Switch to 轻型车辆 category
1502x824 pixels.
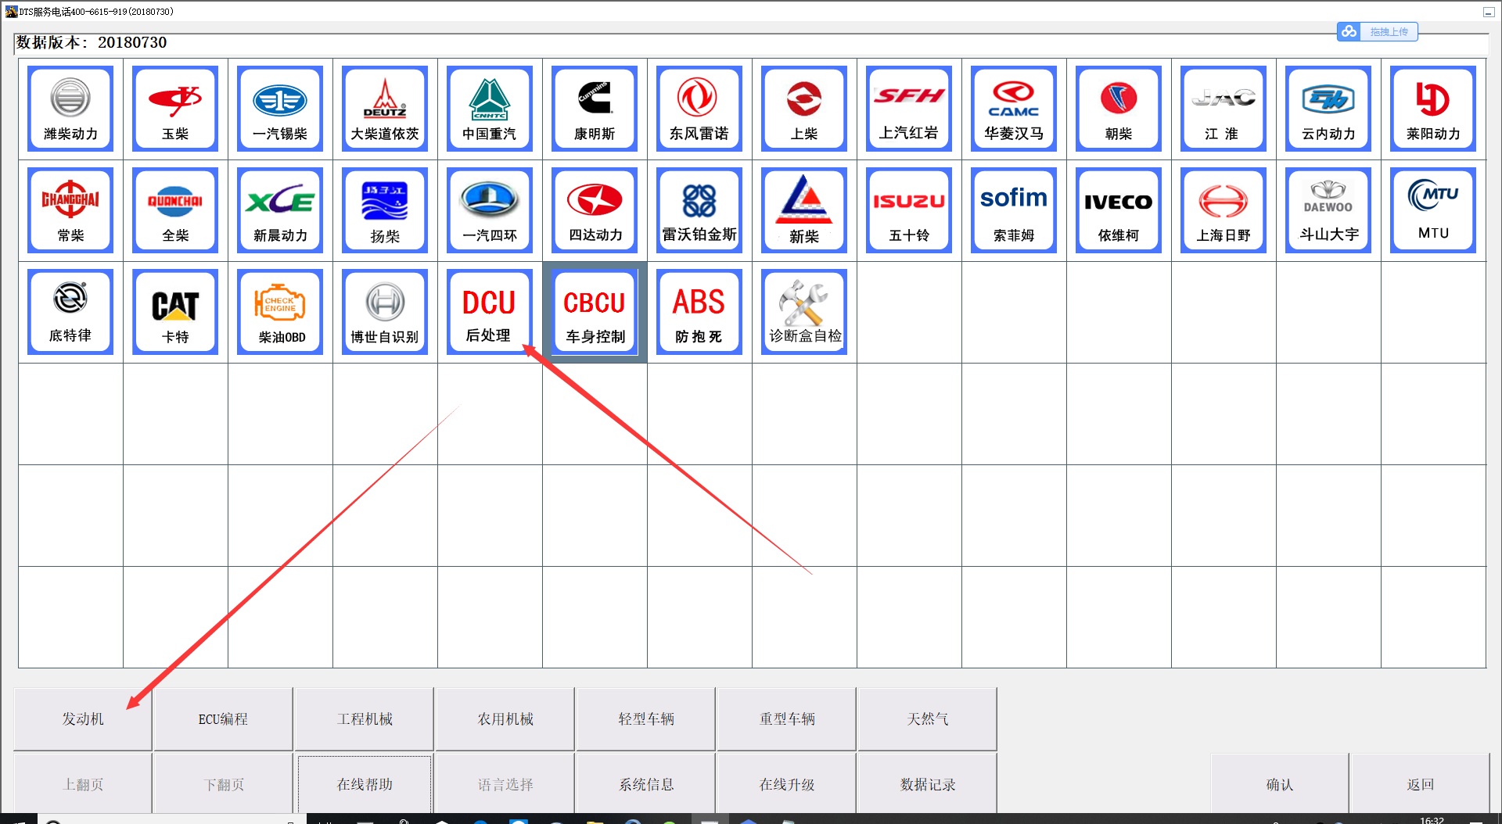point(646,718)
